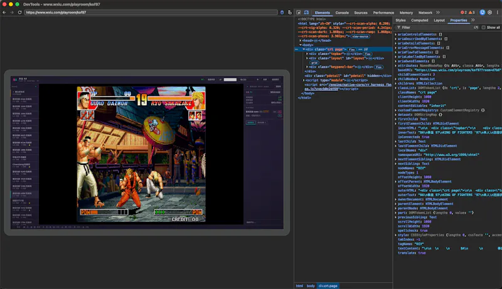
Task: Expand the ariaControlsElements property
Action: pyautogui.click(x=396, y=34)
